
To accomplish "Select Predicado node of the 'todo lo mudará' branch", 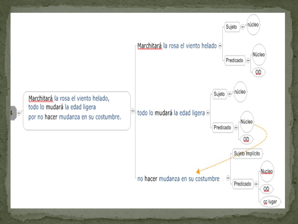I will [223, 128].
